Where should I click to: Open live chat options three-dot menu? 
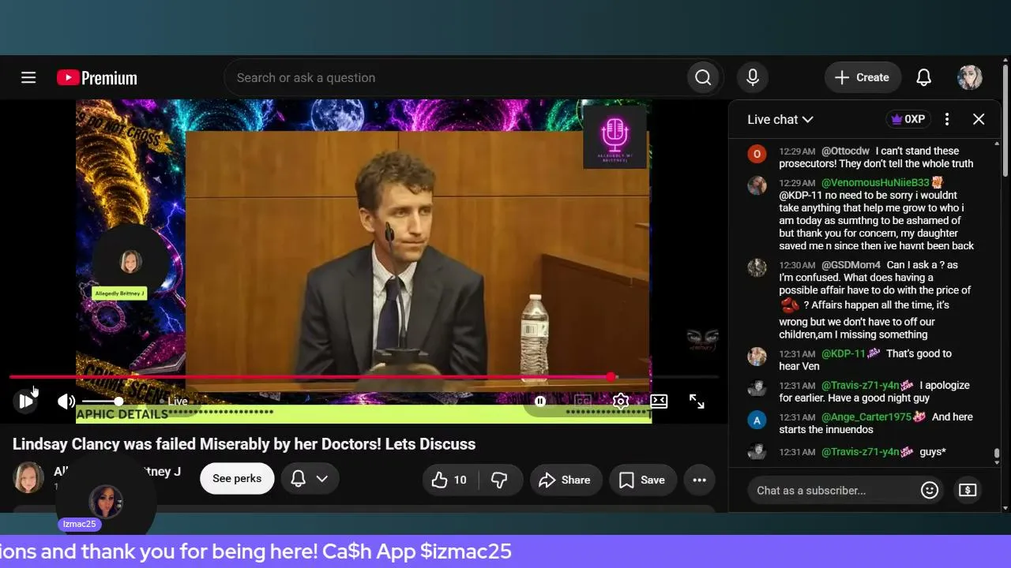(947, 119)
